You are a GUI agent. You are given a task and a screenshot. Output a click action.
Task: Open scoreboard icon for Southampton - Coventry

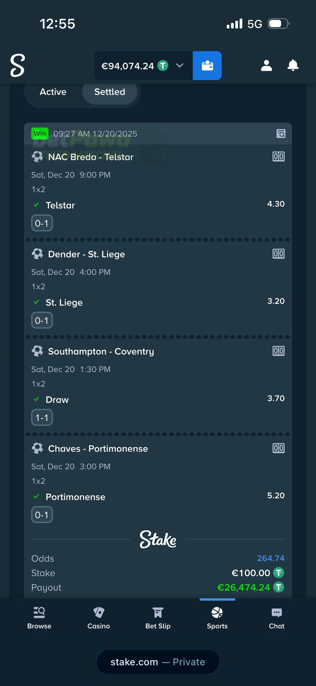(279, 351)
